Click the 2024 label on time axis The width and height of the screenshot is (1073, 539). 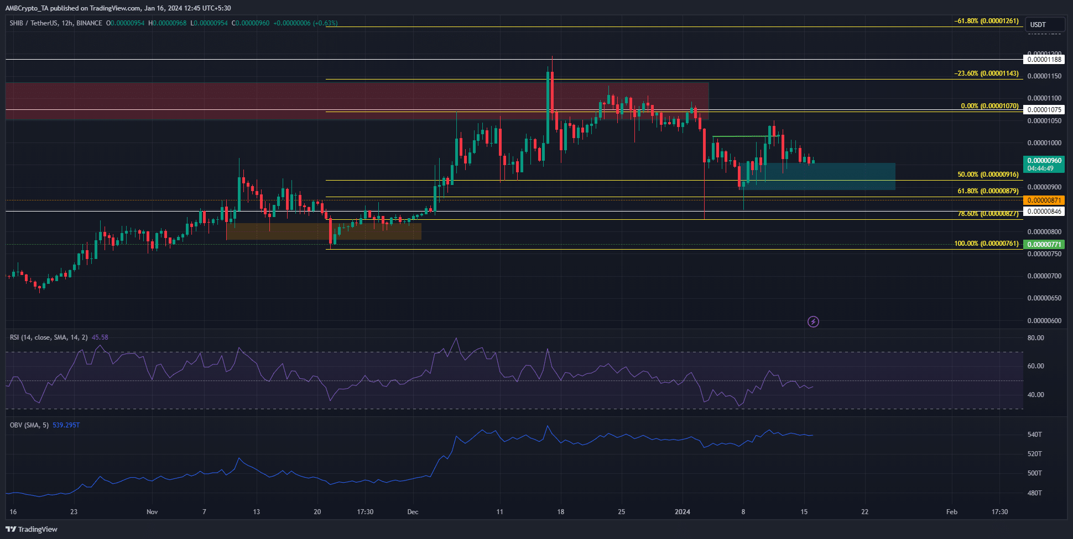pos(683,512)
